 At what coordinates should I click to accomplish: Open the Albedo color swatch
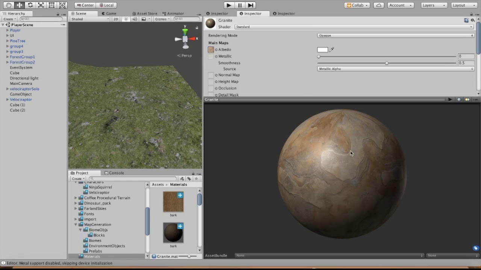322,49
